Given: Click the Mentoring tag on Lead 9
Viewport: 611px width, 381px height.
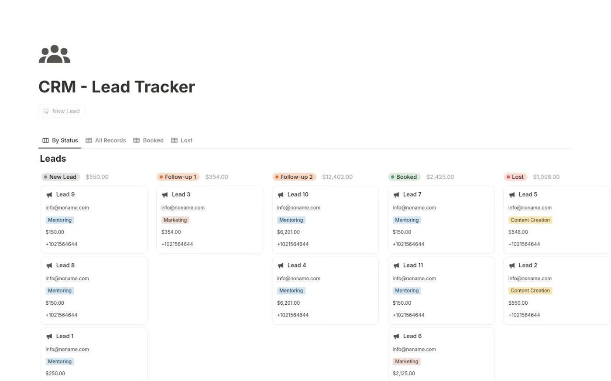Looking at the screenshot, I should [x=60, y=220].
